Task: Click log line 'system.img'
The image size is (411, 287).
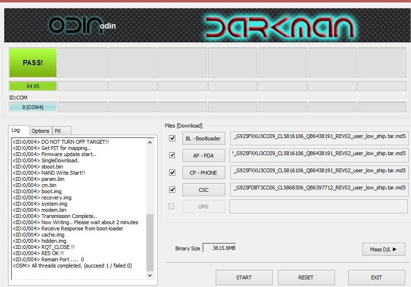Action: point(40,204)
